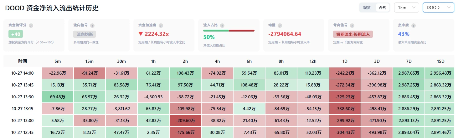458x138 pixels.
Task: Open the 15m interval dropdown
Action: [406, 7]
